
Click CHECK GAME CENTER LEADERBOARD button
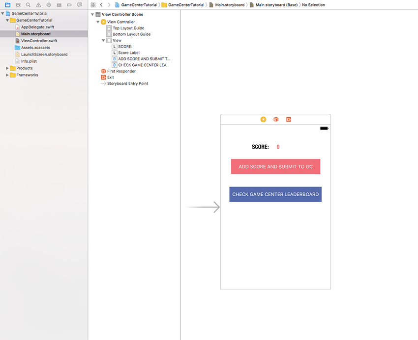275,194
